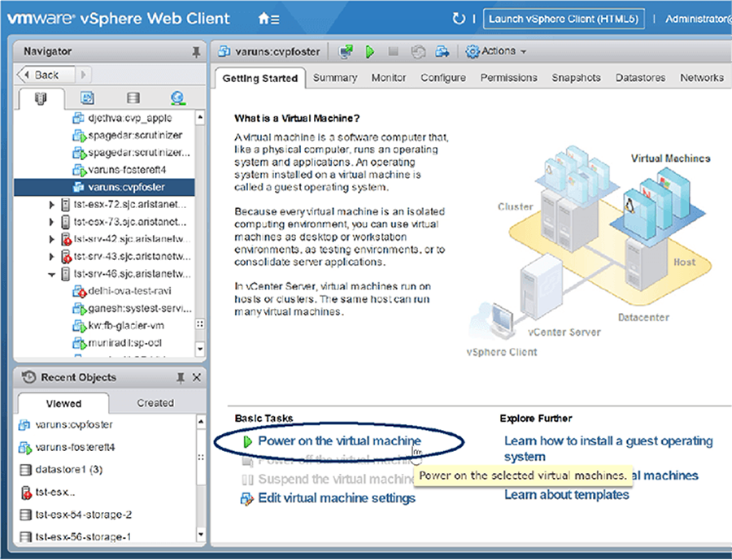This screenshot has width=732, height=560.
Task: Pin the Recent Objects panel
Action: tap(181, 378)
